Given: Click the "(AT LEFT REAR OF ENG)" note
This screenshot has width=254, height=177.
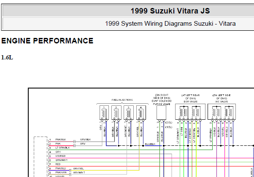Looking at the screenshot, I should 191,97.
